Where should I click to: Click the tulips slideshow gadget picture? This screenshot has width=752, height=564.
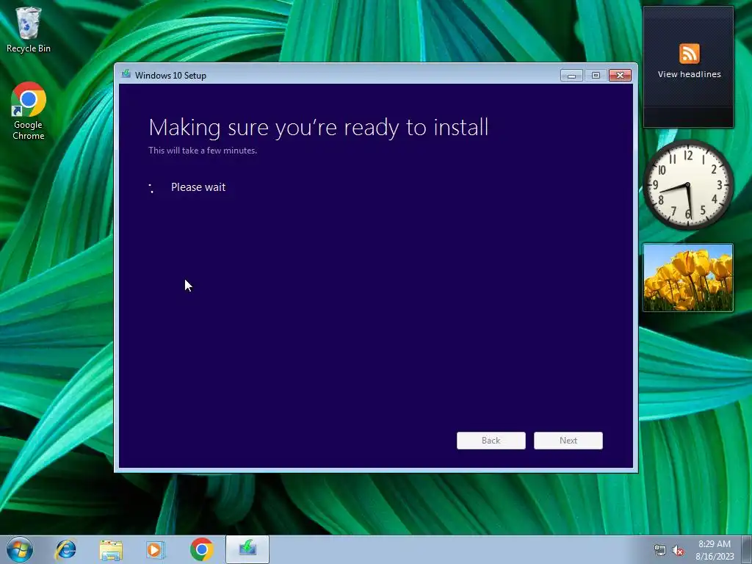[688, 278]
